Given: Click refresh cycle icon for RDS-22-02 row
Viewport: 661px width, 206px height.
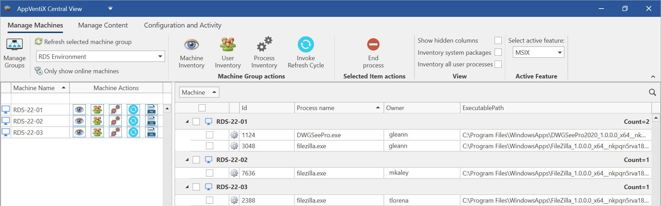Looking at the screenshot, I should tap(133, 121).
